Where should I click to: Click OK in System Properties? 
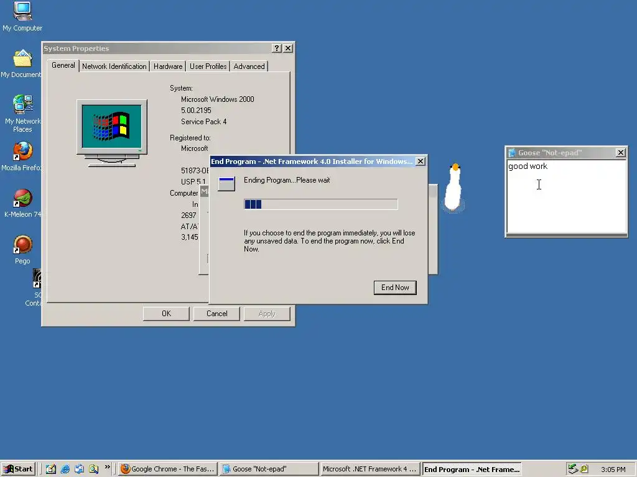166,314
